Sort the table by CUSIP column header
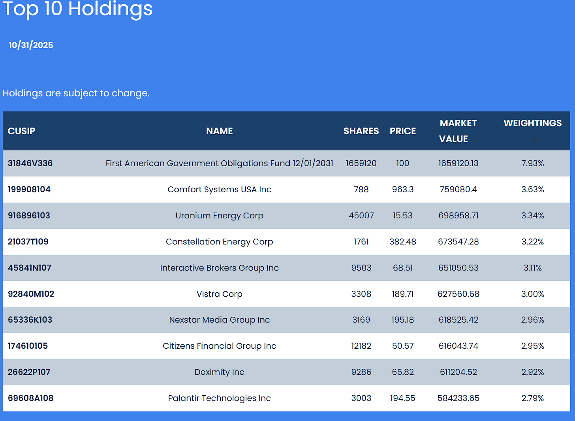Image resolution: width=575 pixels, height=421 pixels. tap(22, 131)
